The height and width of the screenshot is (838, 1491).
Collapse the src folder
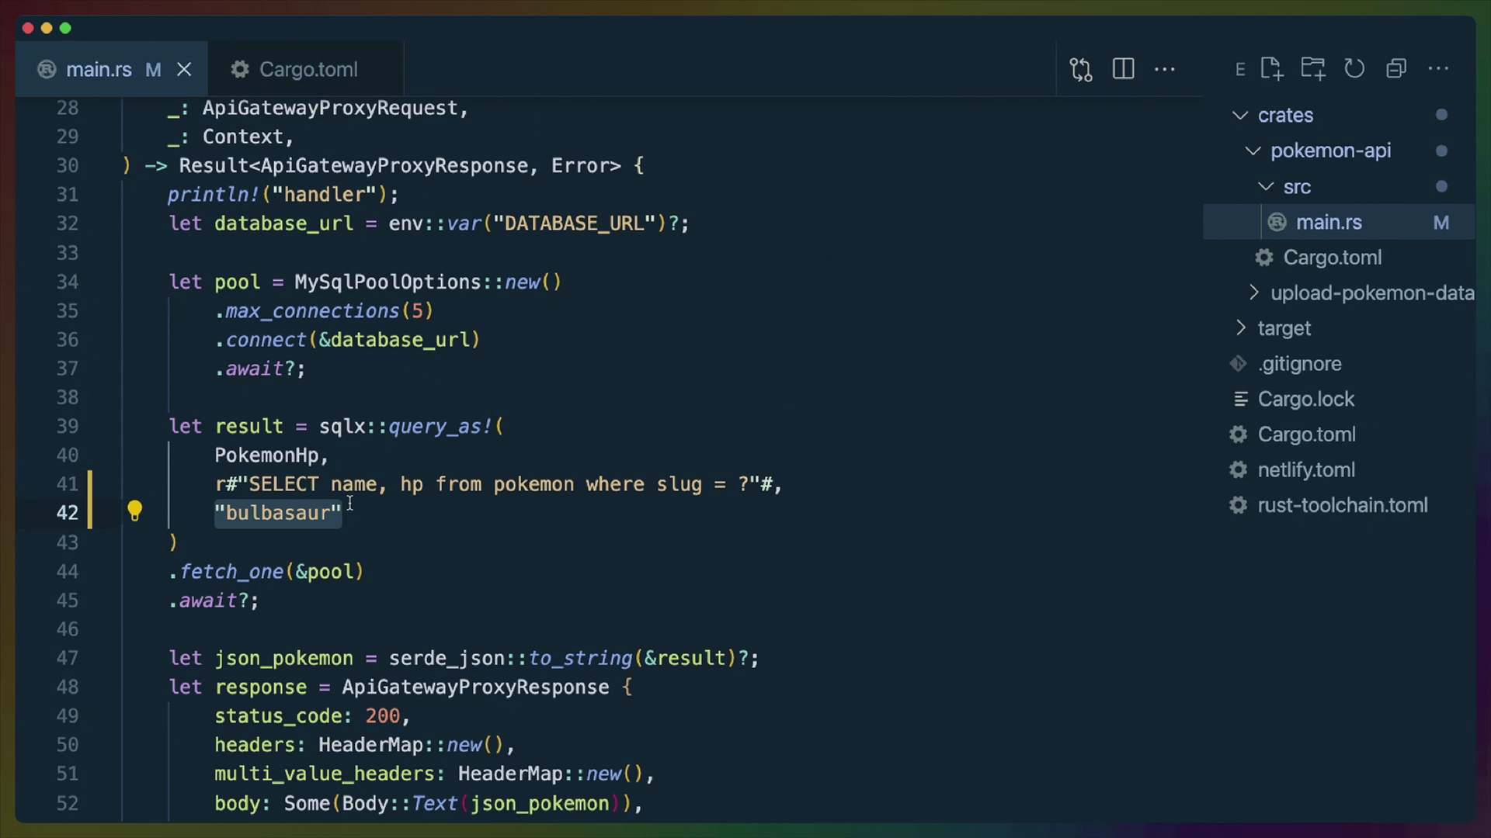pos(1266,187)
